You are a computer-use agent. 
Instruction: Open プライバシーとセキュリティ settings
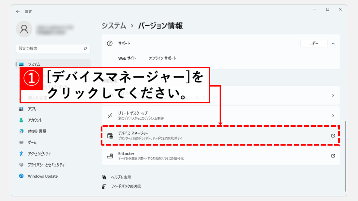pyautogui.click(x=46, y=165)
